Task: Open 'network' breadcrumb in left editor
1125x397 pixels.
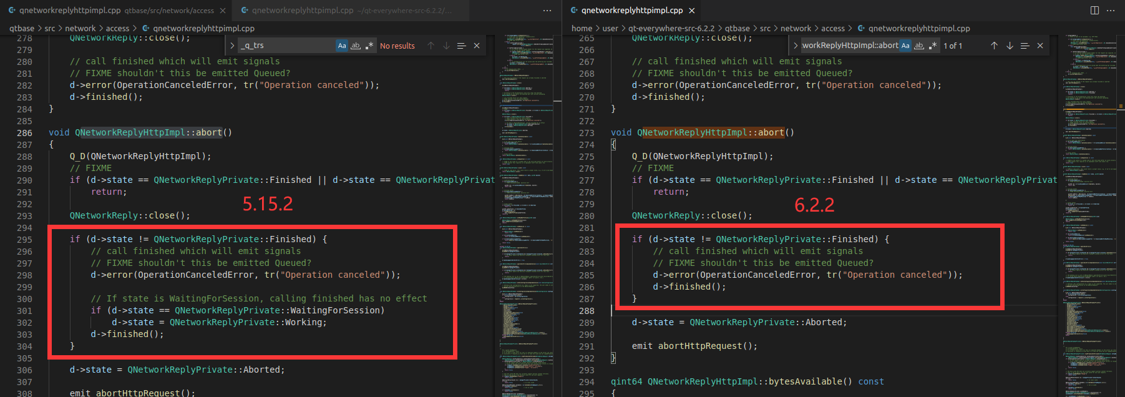Action: (80, 28)
